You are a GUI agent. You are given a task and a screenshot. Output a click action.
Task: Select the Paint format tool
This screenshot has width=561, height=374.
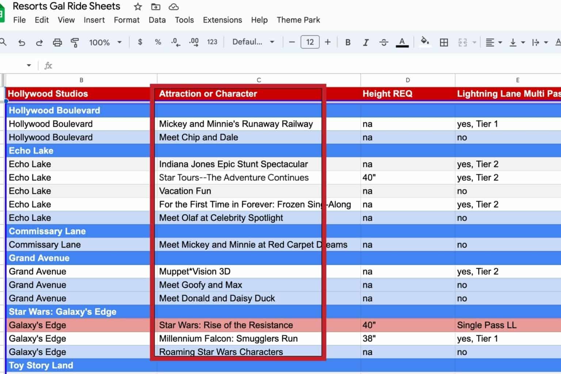75,42
